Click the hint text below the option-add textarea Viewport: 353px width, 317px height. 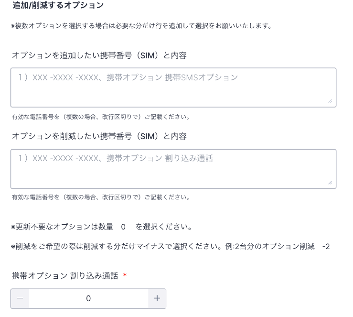(x=100, y=117)
